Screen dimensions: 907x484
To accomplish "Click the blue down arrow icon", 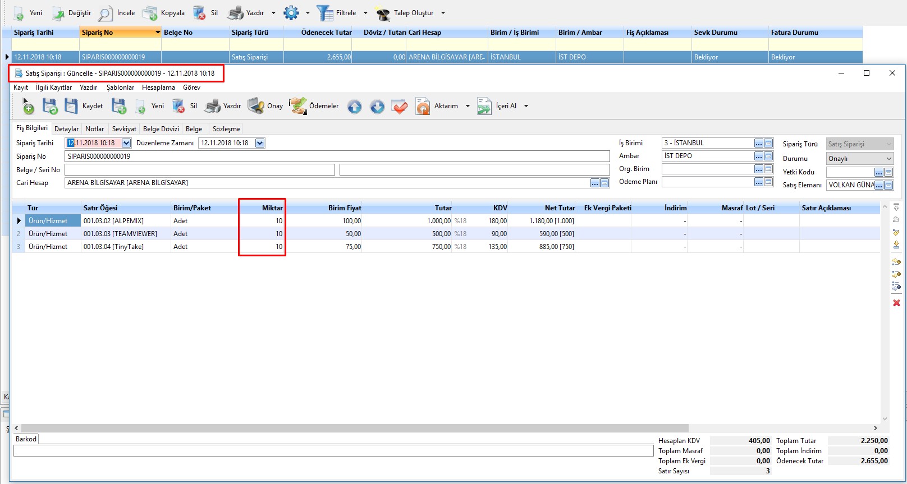I will [x=377, y=107].
